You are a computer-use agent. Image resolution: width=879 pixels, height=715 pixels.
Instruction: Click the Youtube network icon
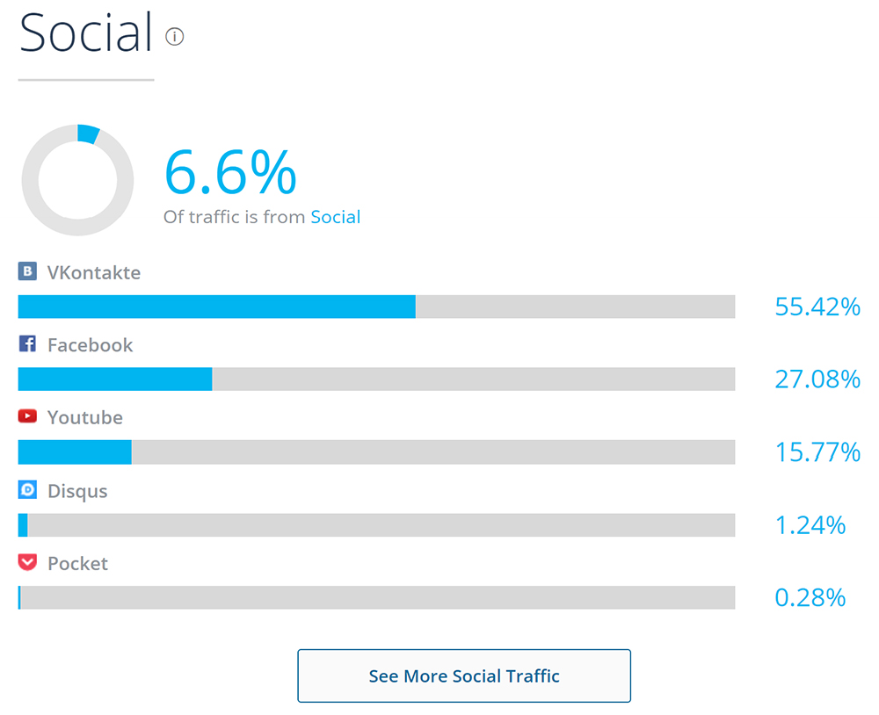coord(26,417)
